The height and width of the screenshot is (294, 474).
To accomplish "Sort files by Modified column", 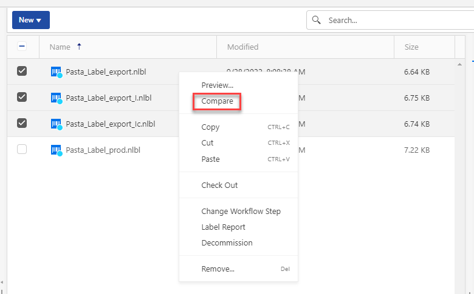I will 242,47.
